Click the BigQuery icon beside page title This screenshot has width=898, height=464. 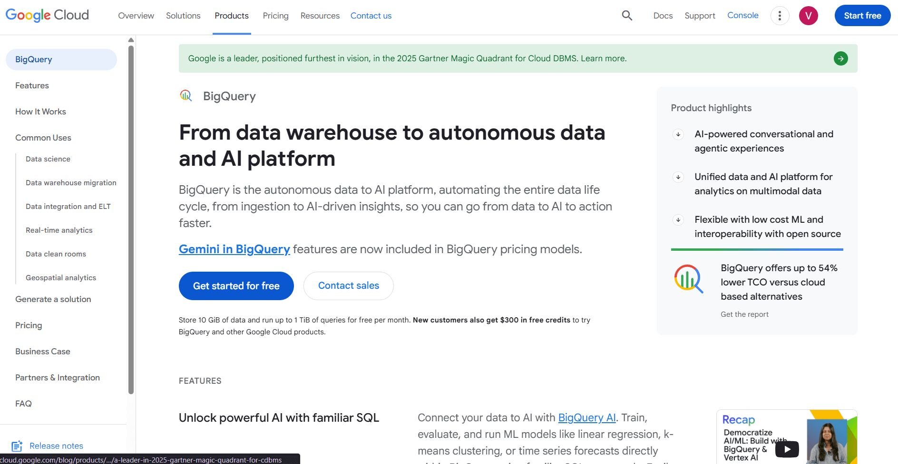(186, 96)
